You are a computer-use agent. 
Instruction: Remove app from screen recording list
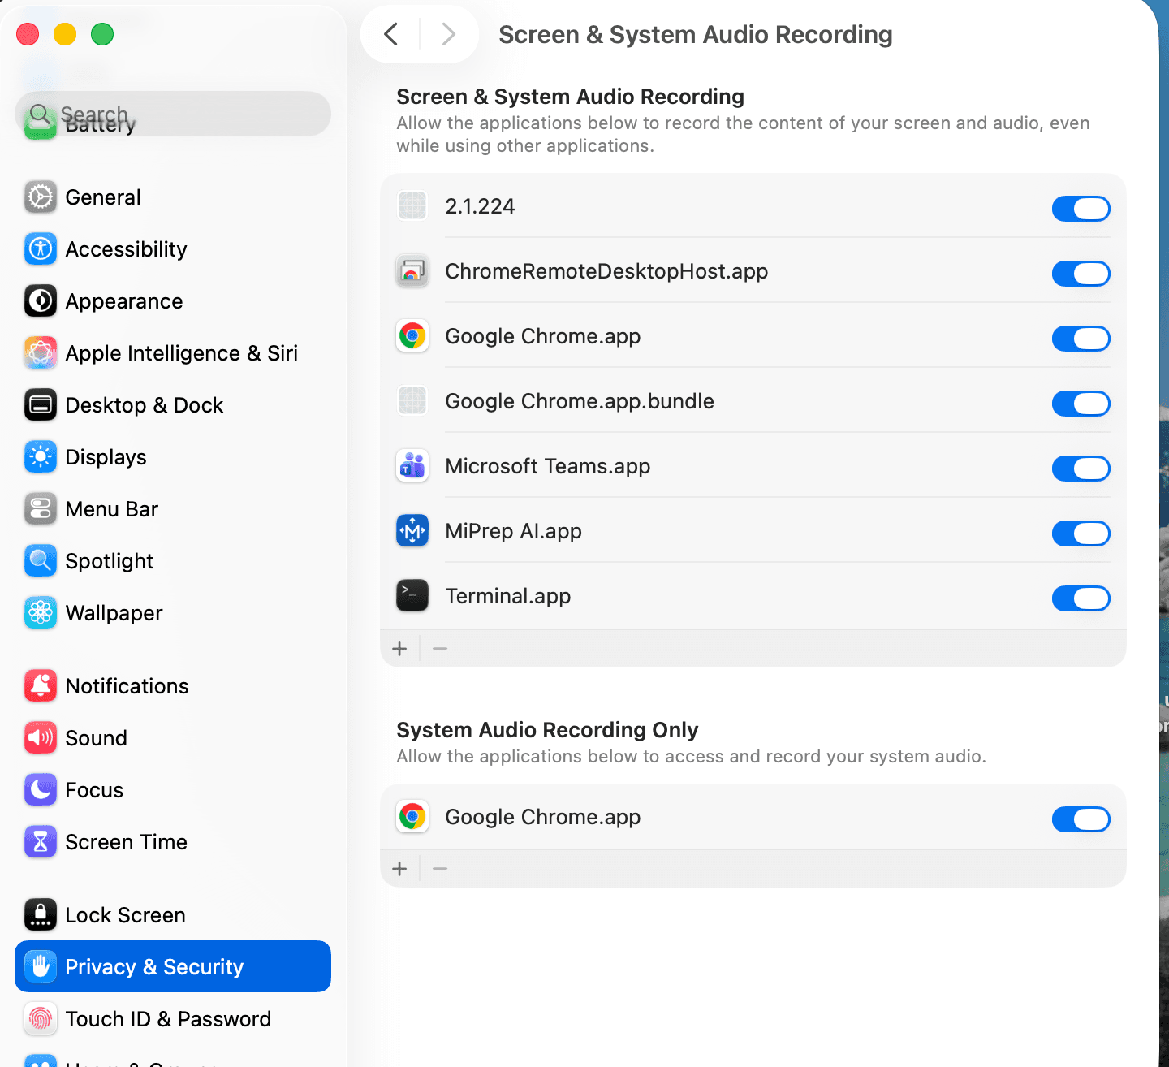tap(440, 649)
